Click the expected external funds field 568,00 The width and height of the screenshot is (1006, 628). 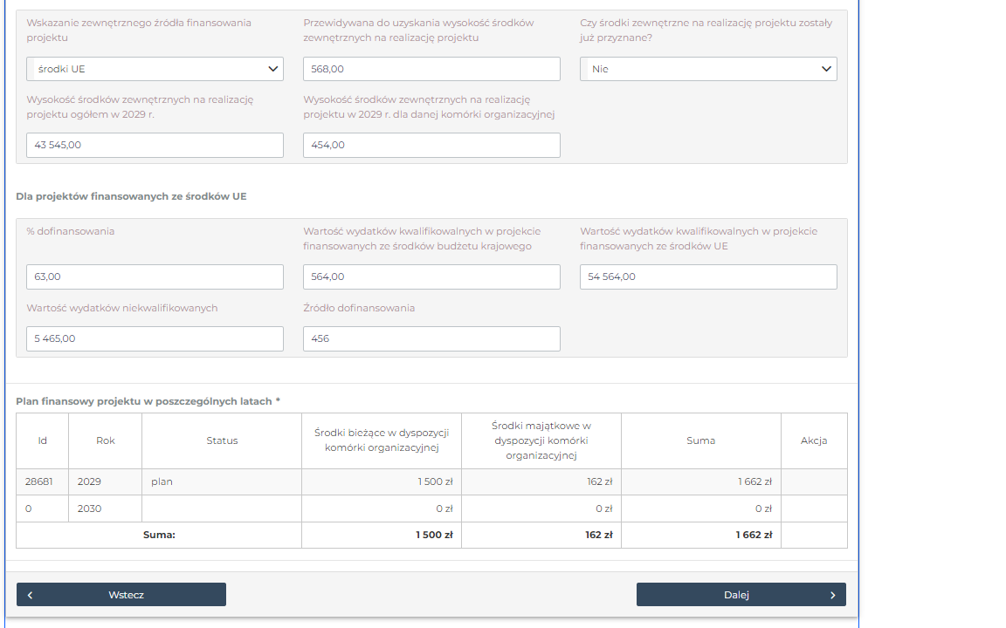click(x=431, y=69)
